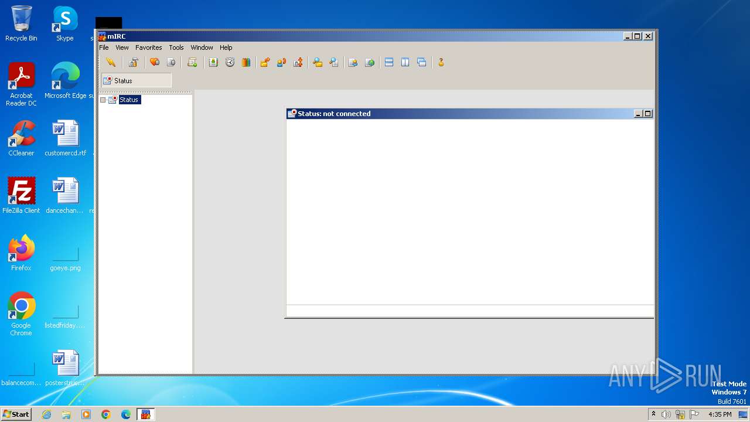Minimize the Status: not connected window

(x=638, y=114)
